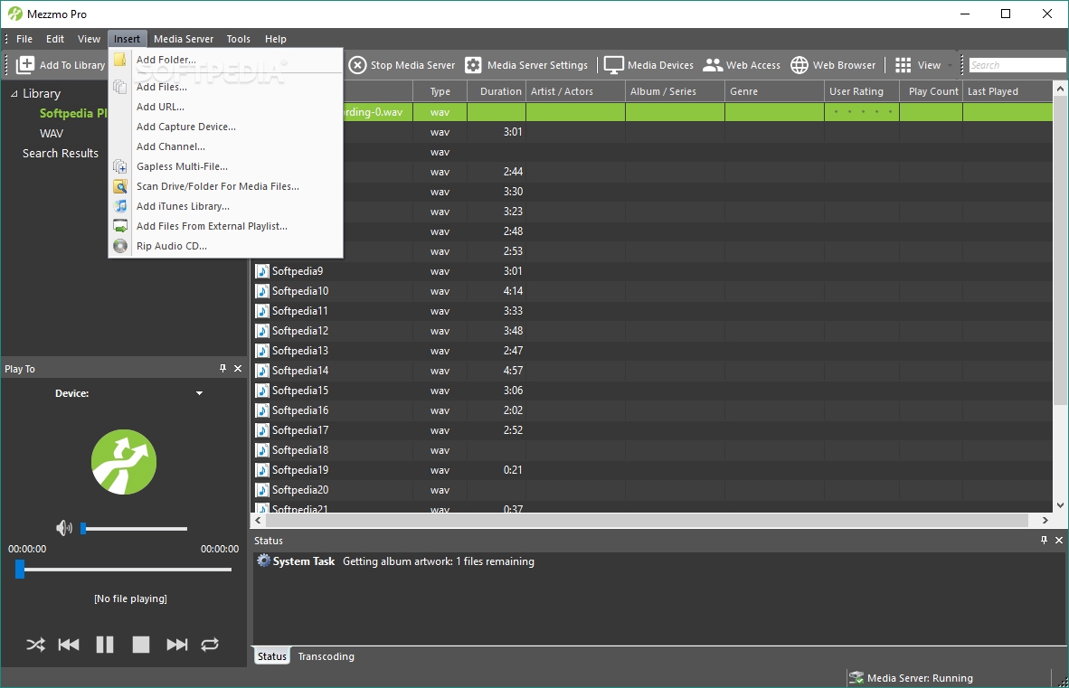Switch to the Status tab

click(272, 656)
